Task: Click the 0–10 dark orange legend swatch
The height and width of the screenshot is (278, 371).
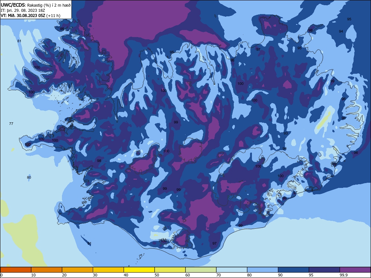Action: click(x=16, y=270)
